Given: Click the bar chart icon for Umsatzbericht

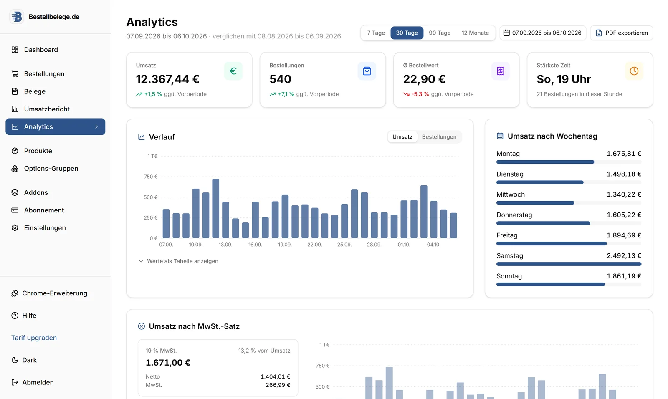Looking at the screenshot, I should point(15,109).
